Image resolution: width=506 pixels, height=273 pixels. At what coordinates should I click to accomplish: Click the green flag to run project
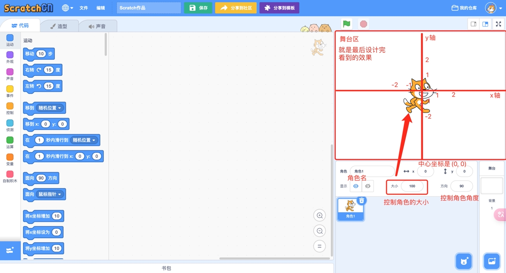[347, 24]
